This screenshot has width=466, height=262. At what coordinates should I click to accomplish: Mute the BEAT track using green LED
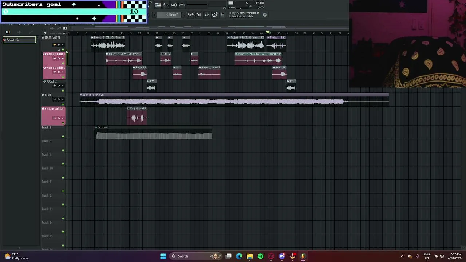coord(63,104)
